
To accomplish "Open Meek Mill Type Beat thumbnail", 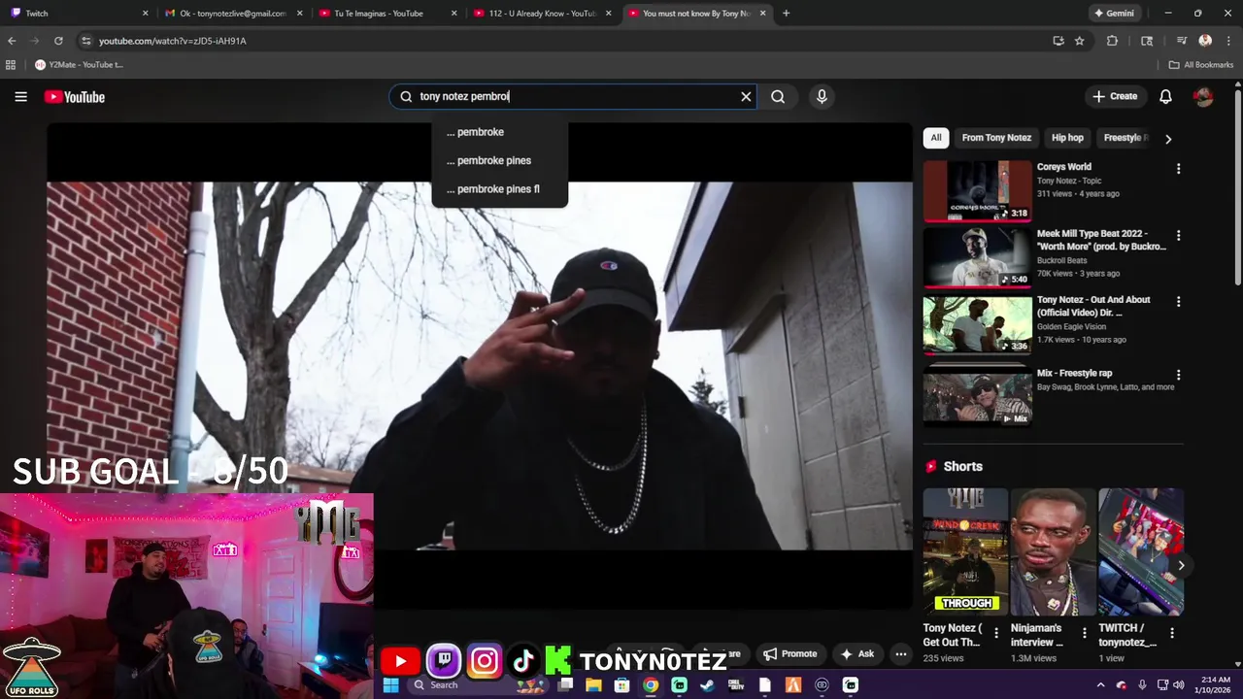I will pyautogui.click(x=977, y=257).
